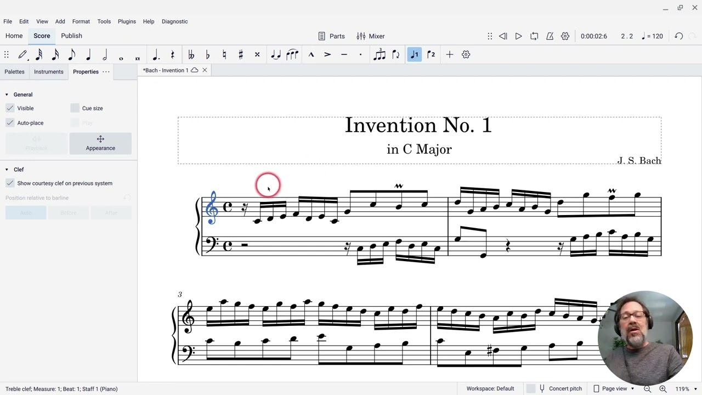The width and height of the screenshot is (702, 395).
Task: Open the Format menu
Action: coord(81,21)
